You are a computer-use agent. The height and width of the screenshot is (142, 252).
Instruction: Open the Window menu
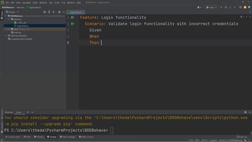71,3
